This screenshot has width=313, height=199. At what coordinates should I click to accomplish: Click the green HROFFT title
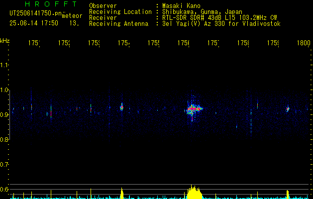(x=51, y=4)
